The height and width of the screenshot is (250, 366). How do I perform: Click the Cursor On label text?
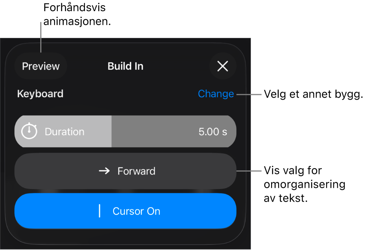click(136, 211)
